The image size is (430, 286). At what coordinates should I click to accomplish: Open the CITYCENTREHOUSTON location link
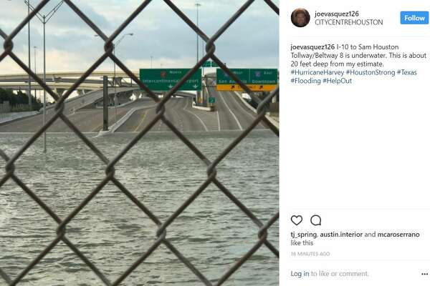(348, 22)
